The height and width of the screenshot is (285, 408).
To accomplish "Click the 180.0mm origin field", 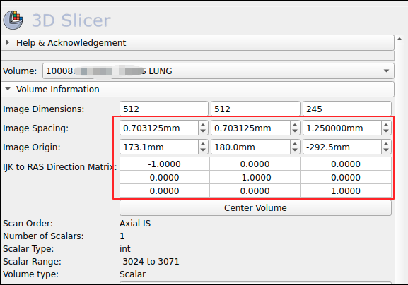I will pos(250,147).
